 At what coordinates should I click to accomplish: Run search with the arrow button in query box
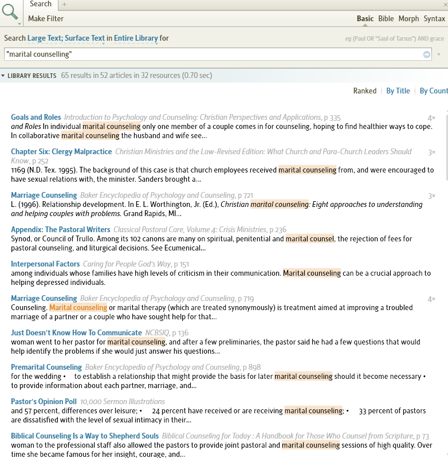tap(426, 54)
